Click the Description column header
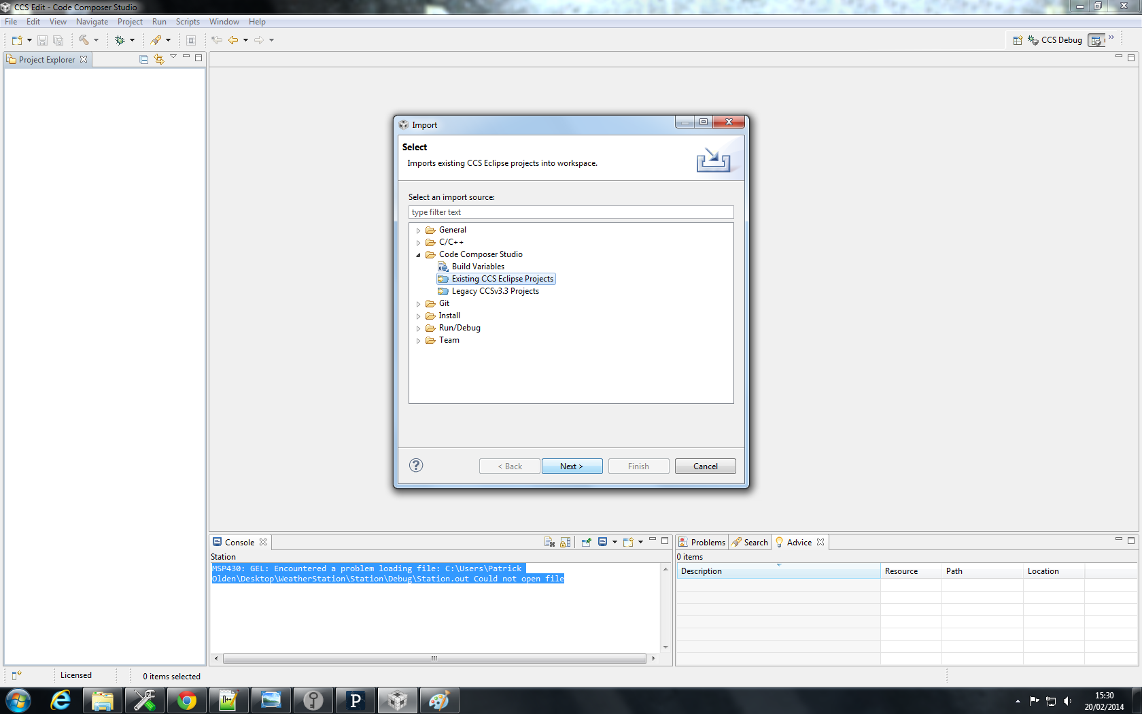 [778, 571]
